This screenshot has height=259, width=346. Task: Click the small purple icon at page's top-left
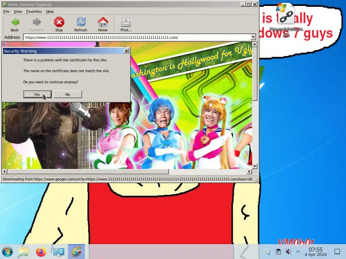[4, 44]
